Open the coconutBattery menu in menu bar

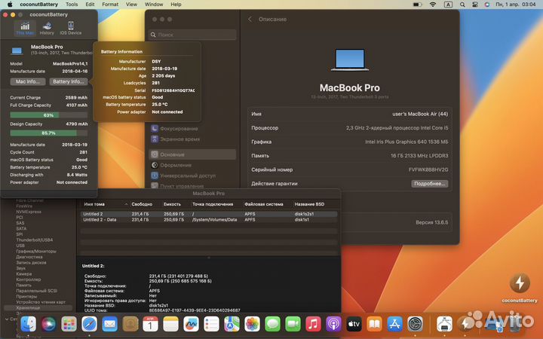coord(38,5)
